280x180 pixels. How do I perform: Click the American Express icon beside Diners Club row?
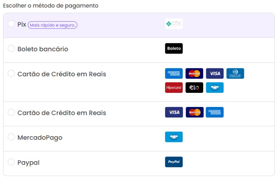click(x=174, y=73)
